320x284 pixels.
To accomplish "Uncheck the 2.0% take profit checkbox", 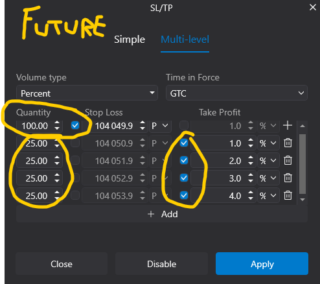I will coord(184,160).
